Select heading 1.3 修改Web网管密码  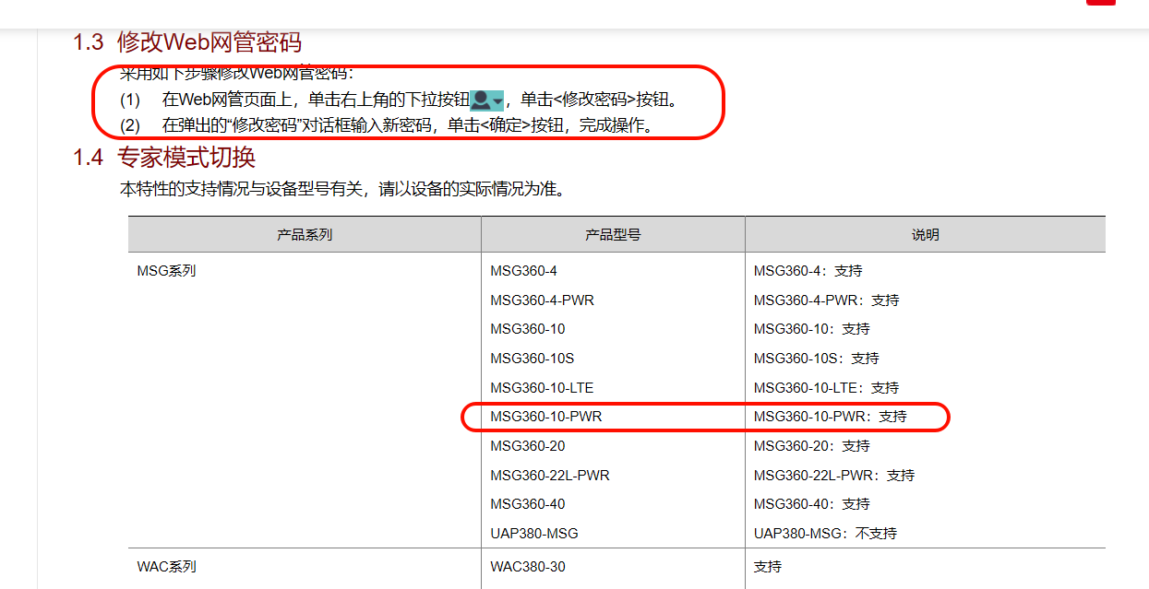coord(187,42)
